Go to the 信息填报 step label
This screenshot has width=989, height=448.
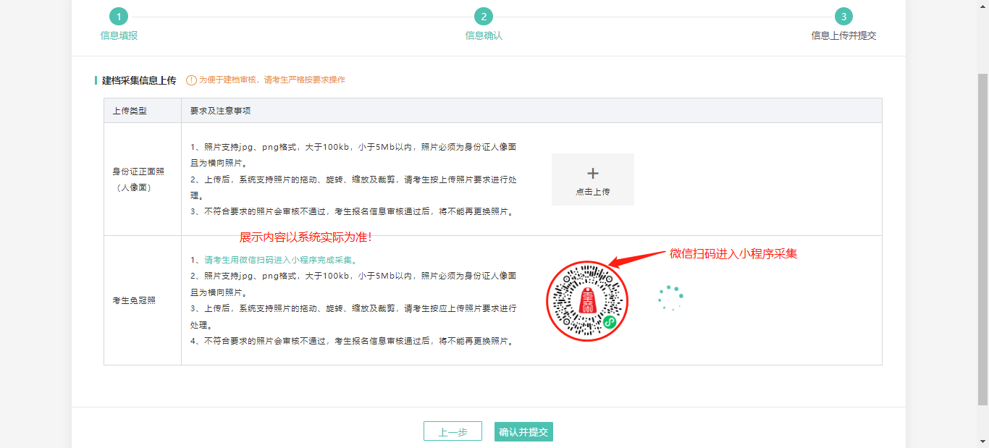point(119,35)
